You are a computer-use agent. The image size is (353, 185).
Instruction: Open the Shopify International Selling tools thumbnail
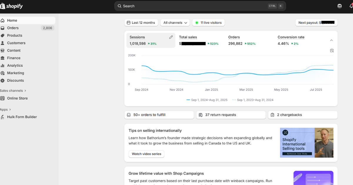[x=307, y=143]
